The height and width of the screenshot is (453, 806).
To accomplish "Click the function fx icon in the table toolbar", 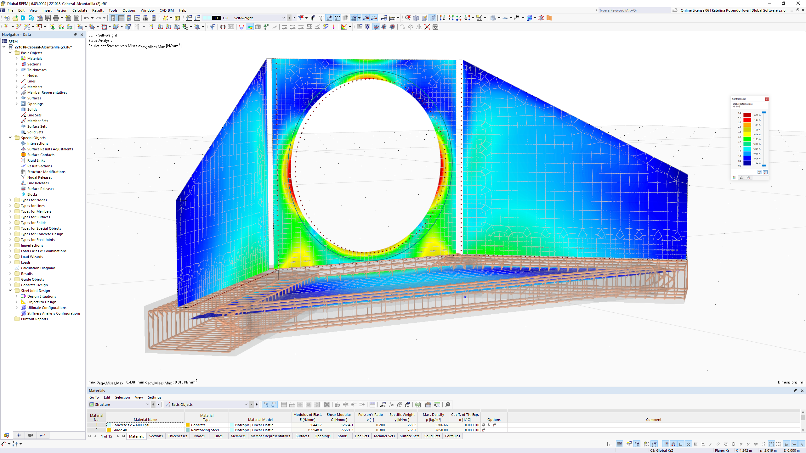I will coord(391,405).
